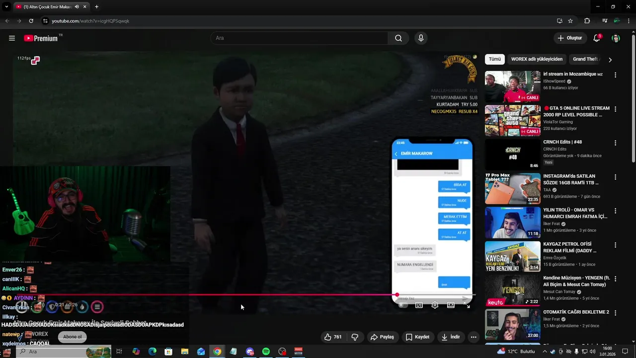Click the Paylaş share button
This screenshot has width=636, height=358.
(382, 337)
